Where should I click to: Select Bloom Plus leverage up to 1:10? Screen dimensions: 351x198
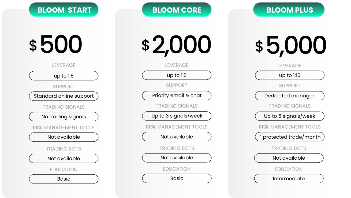click(290, 75)
